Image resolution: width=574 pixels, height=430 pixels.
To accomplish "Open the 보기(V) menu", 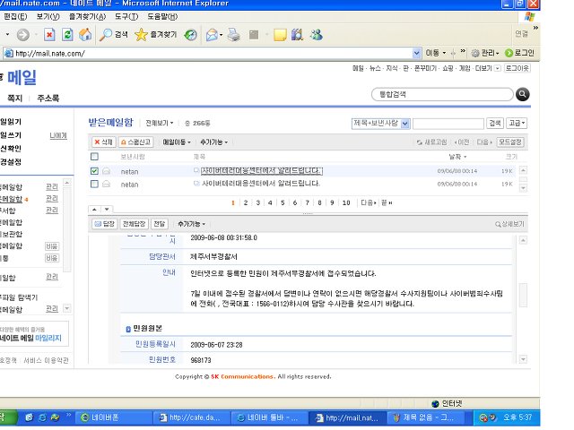I will (48, 16).
